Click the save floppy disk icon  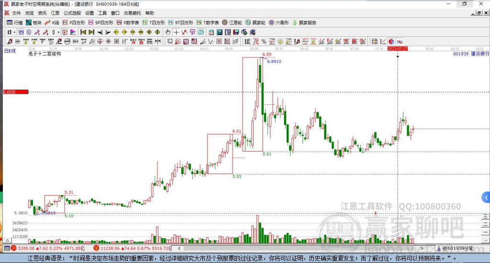point(235,32)
